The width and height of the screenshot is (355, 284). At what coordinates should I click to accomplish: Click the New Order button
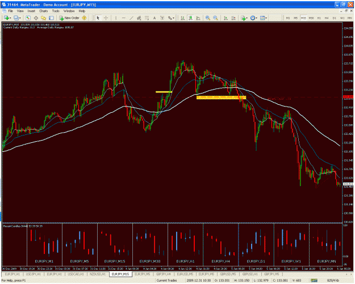tap(69, 18)
